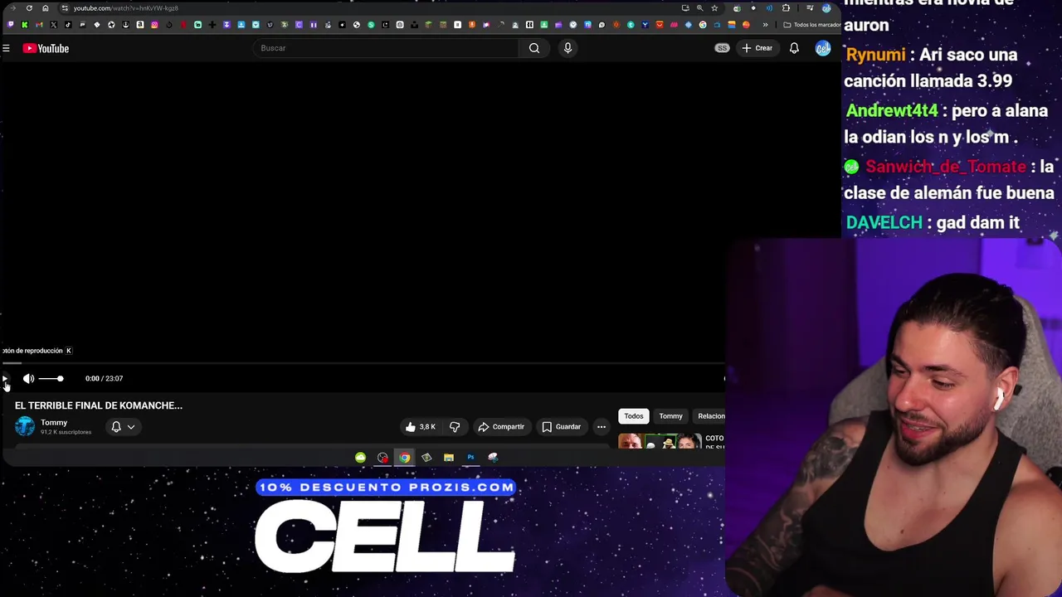Open the Crear menu

(x=757, y=48)
